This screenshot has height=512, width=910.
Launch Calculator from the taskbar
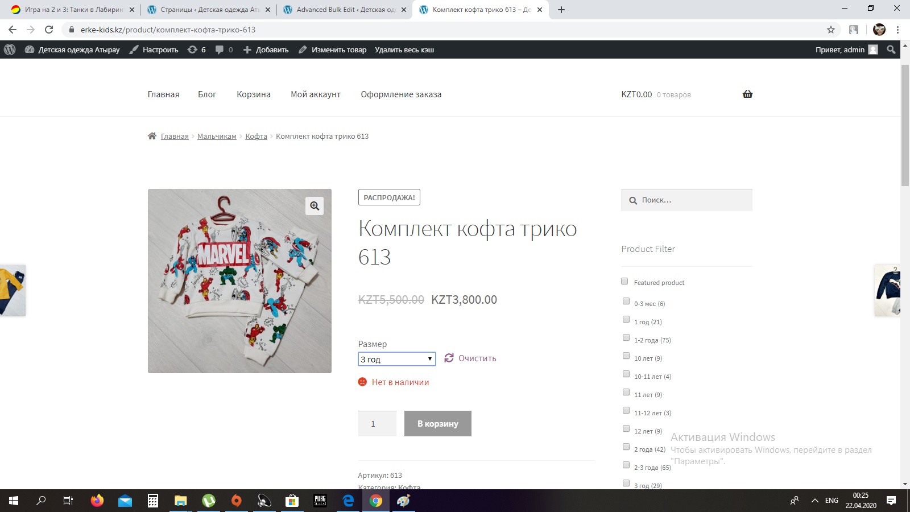153,501
